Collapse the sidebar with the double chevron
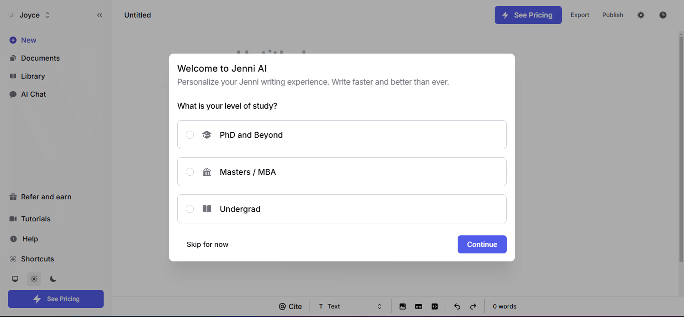Image resolution: width=684 pixels, height=317 pixels. pos(100,15)
